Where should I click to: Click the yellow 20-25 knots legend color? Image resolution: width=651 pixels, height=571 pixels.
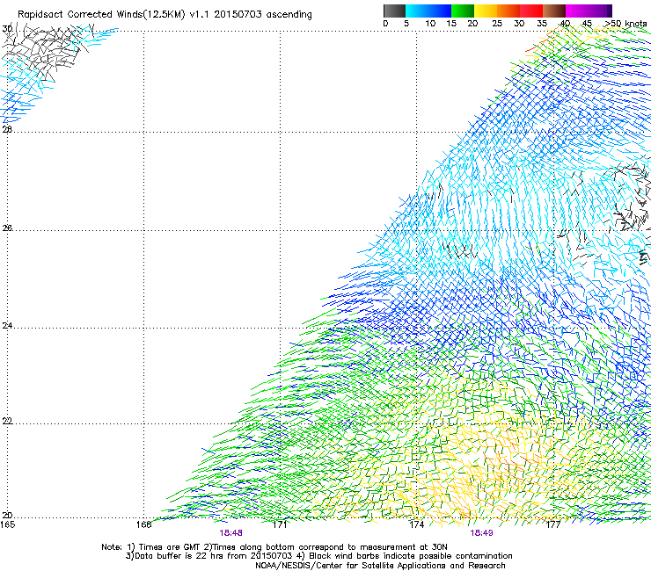click(x=486, y=11)
